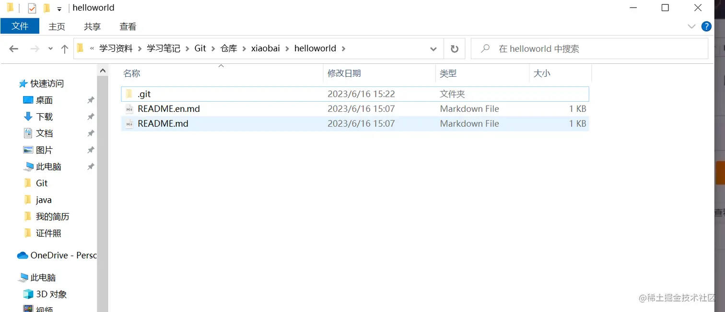
Task: Click helloworld in the address breadcrumb
Action: [315, 48]
